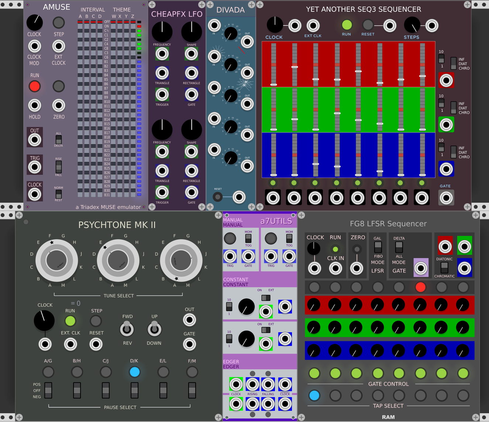Screen dimensions: 489x422
Task: Turn the SEQ3 sequencer CLOCK knob
Action: [275, 25]
